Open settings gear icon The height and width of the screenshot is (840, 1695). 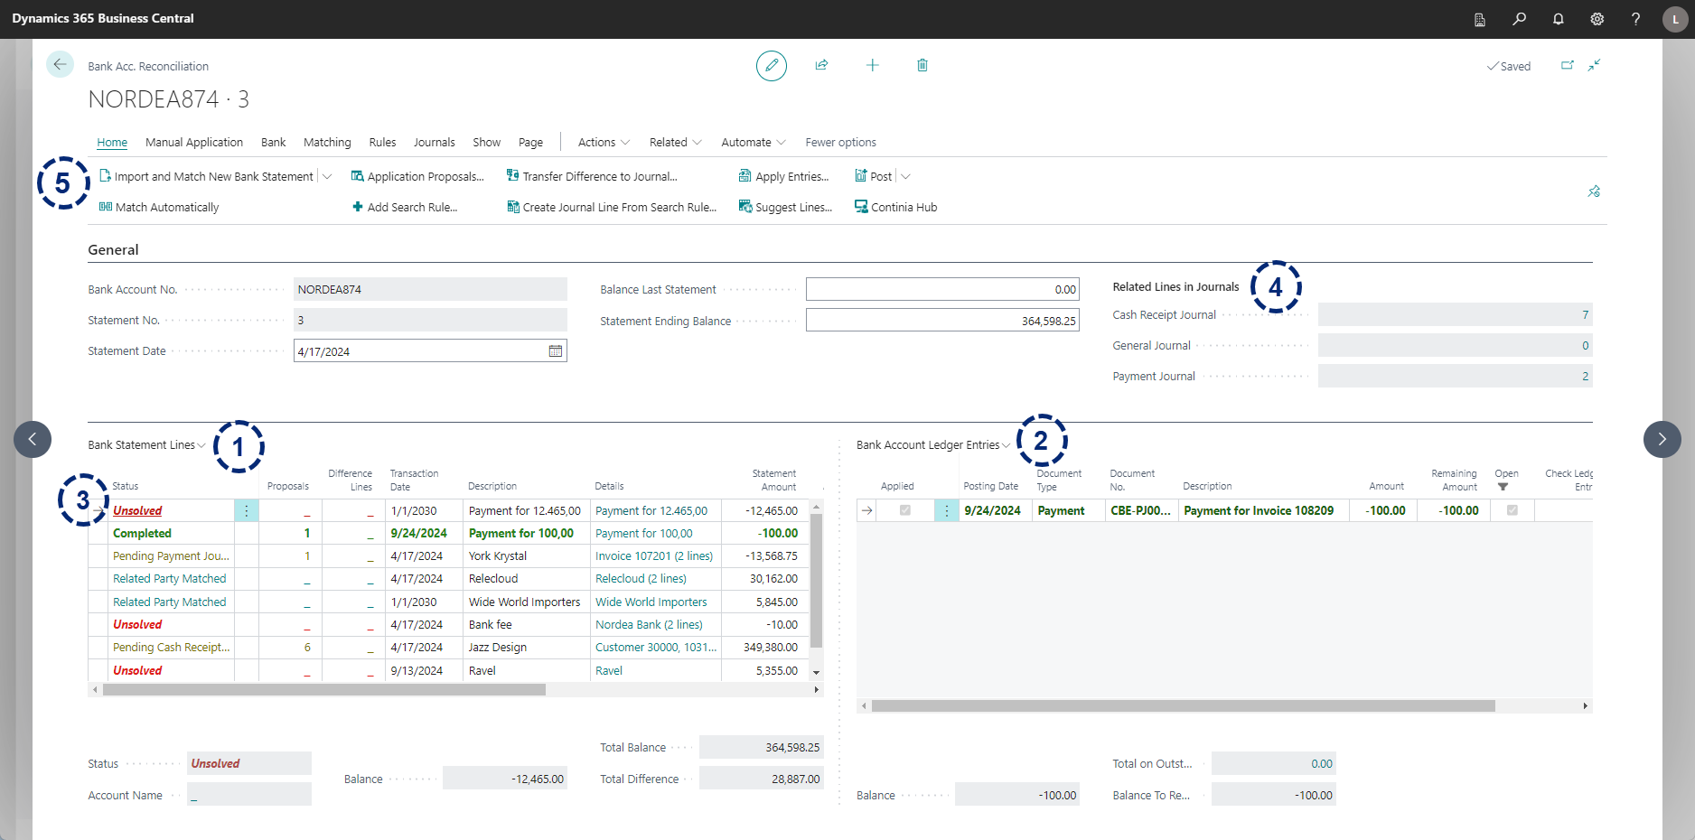pos(1597,19)
